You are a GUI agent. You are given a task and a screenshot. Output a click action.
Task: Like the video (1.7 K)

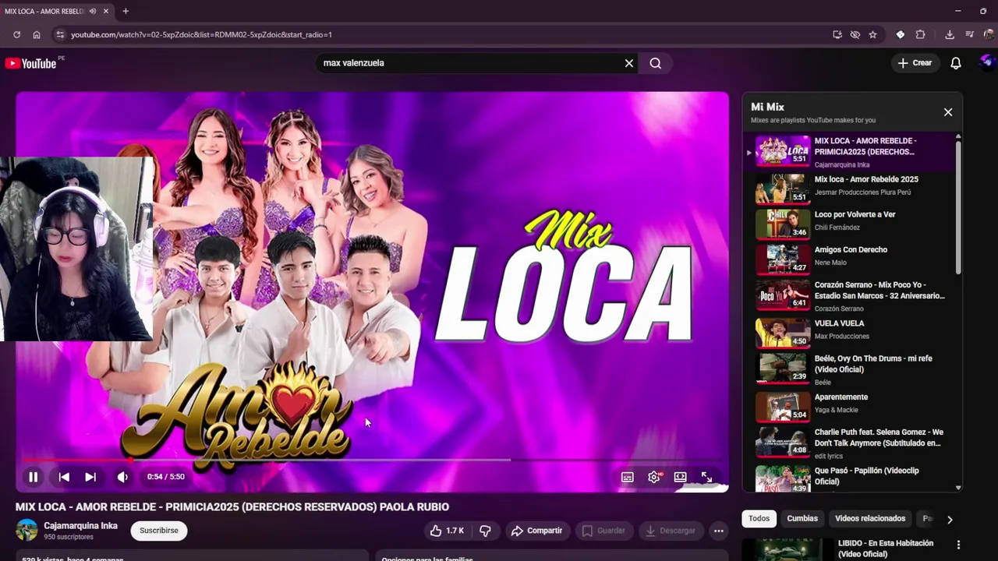(447, 531)
